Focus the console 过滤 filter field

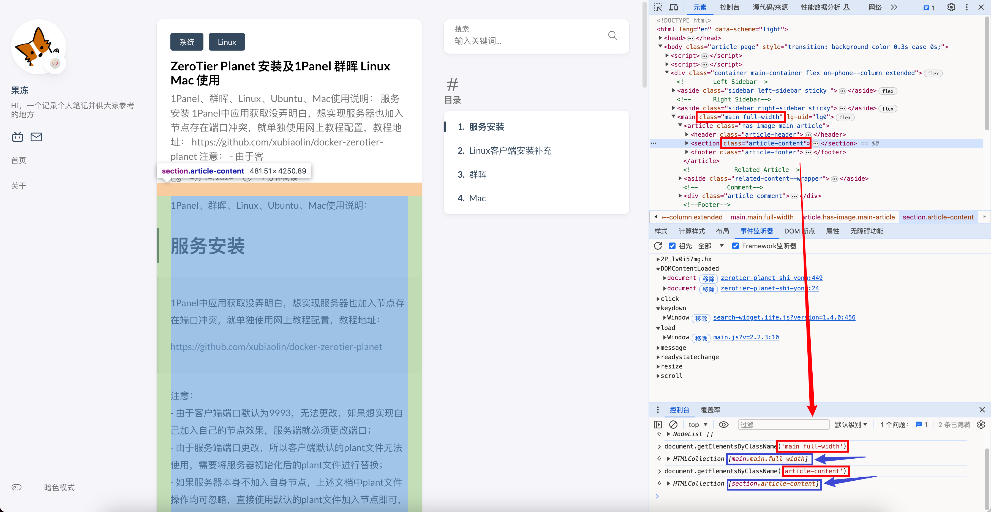[783, 424]
